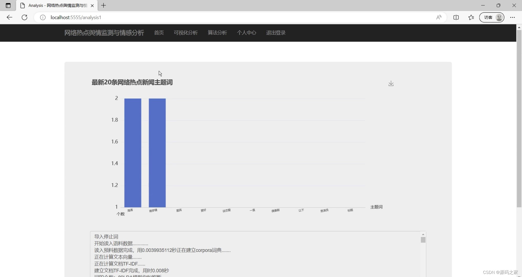Open the guest profile button
The width and height of the screenshot is (522, 277).
(491, 17)
